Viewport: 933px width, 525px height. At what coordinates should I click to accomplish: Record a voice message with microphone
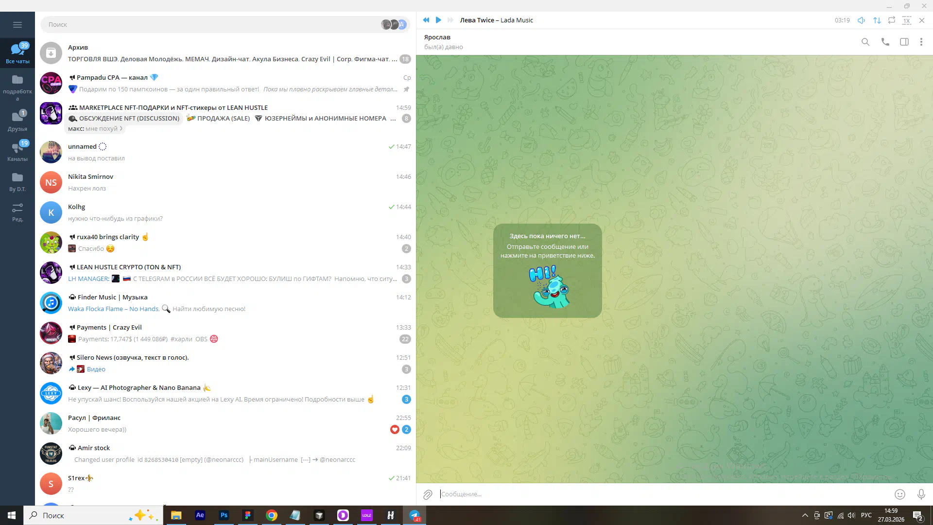(x=921, y=494)
